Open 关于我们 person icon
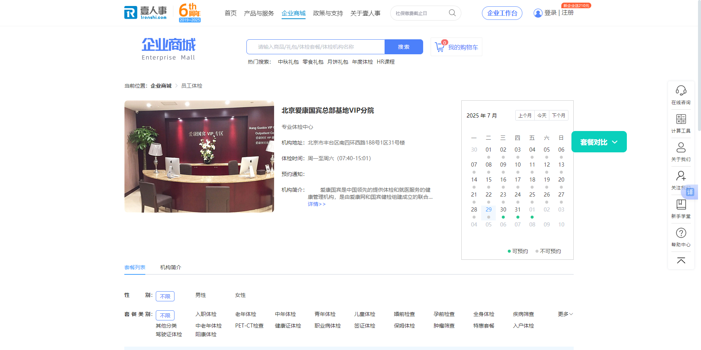The width and height of the screenshot is (701, 350). 681,147
